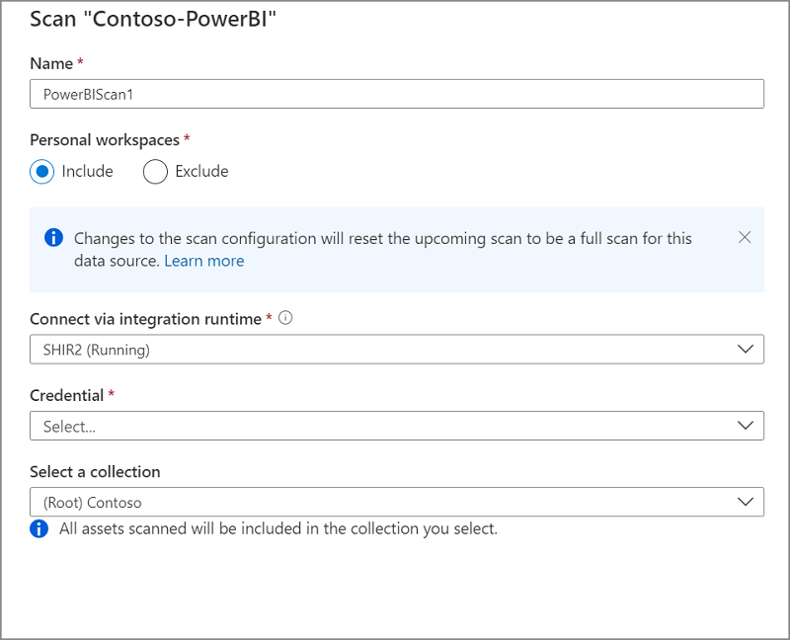Click the red asterisk beside Credential
The image size is (790, 640).
coord(112,394)
